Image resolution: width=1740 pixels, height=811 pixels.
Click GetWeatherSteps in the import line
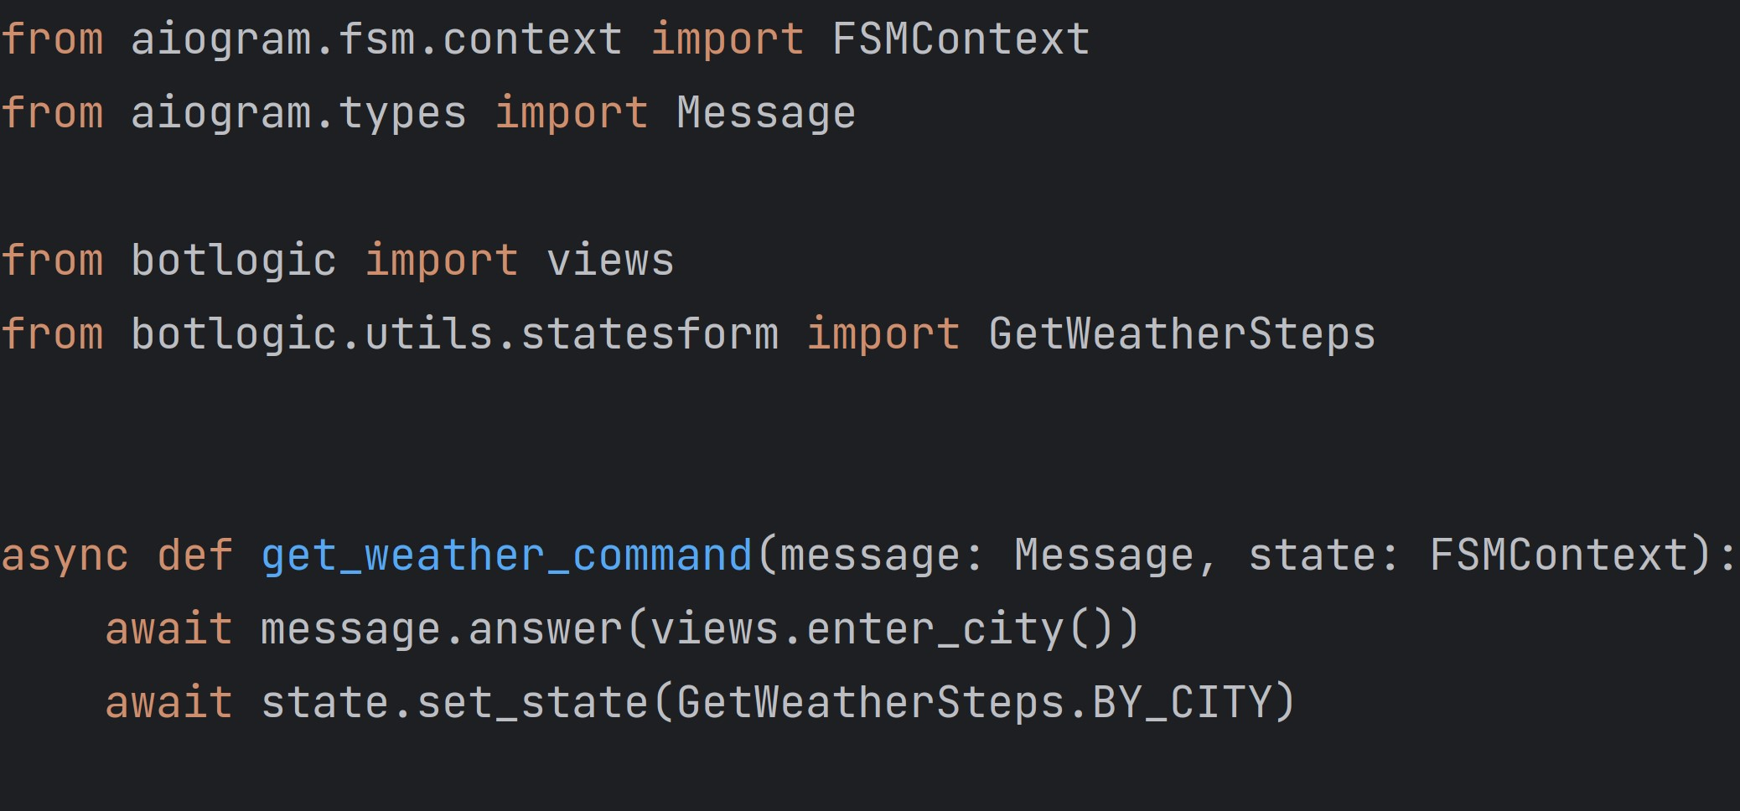click(x=1182, y=334)
